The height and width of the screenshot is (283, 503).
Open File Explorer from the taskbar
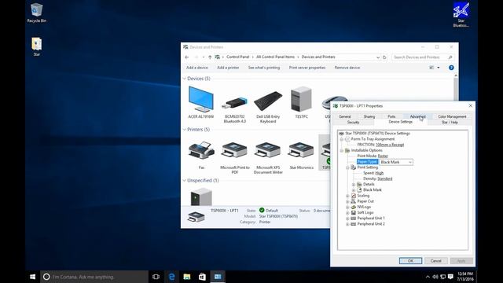[x=187, y=277]
